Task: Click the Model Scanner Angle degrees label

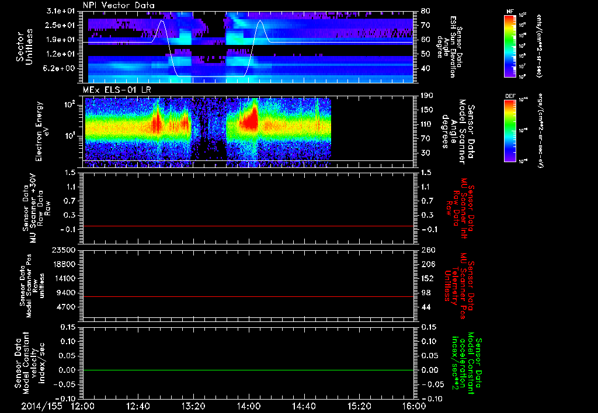Action: point(458,132)
